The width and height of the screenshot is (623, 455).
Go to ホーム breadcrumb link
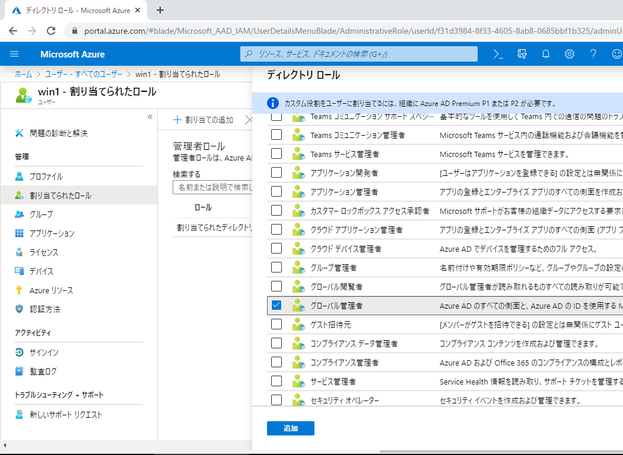click(24, 74)
